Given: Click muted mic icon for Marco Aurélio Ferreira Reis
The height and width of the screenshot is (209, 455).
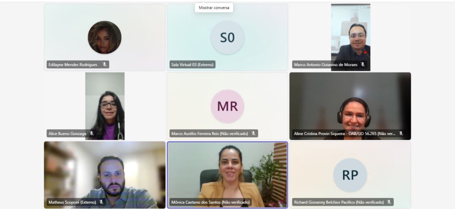Looking at the screenshot, I should (253, 134).
